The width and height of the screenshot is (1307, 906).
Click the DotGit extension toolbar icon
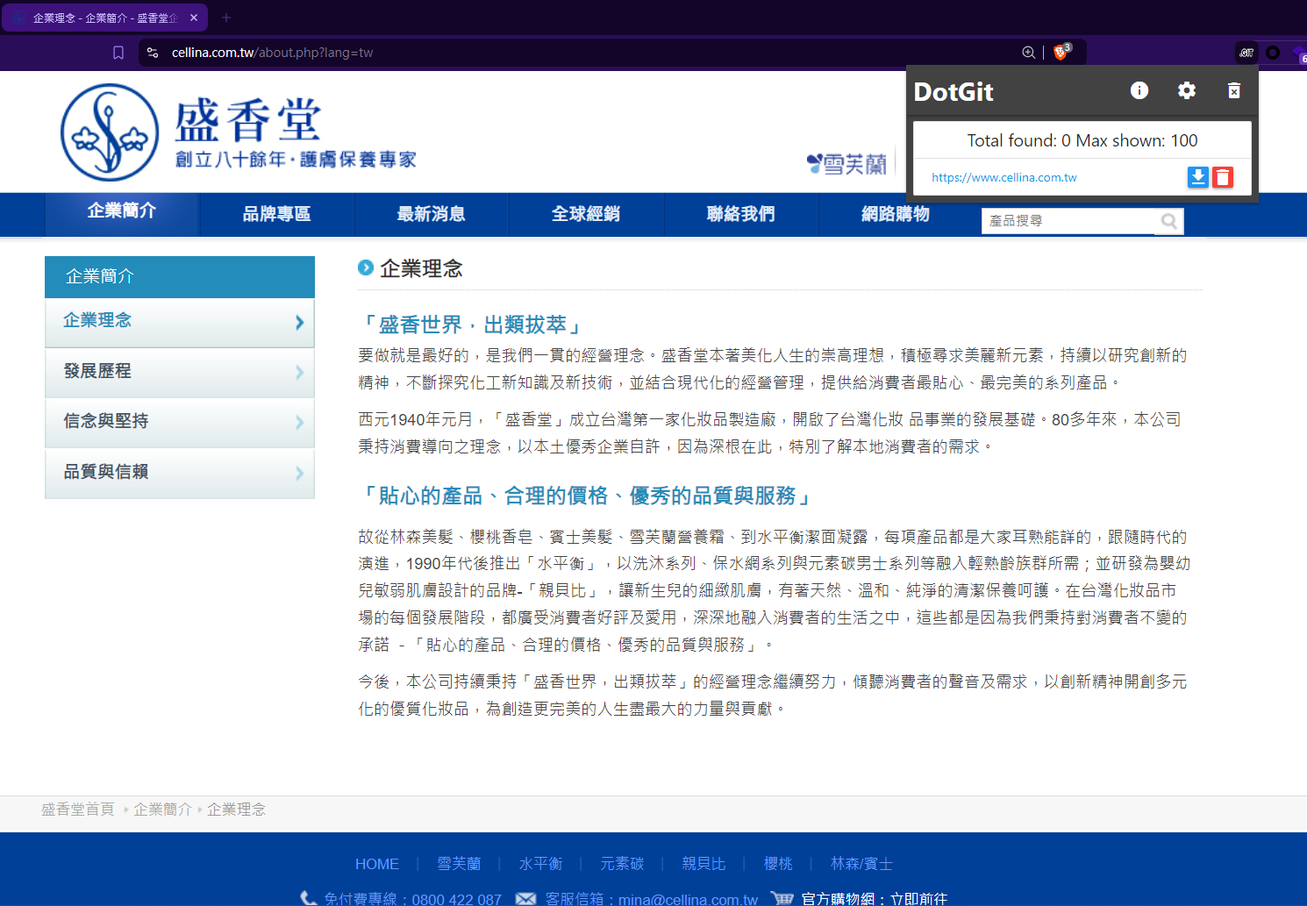[1246, 53]
